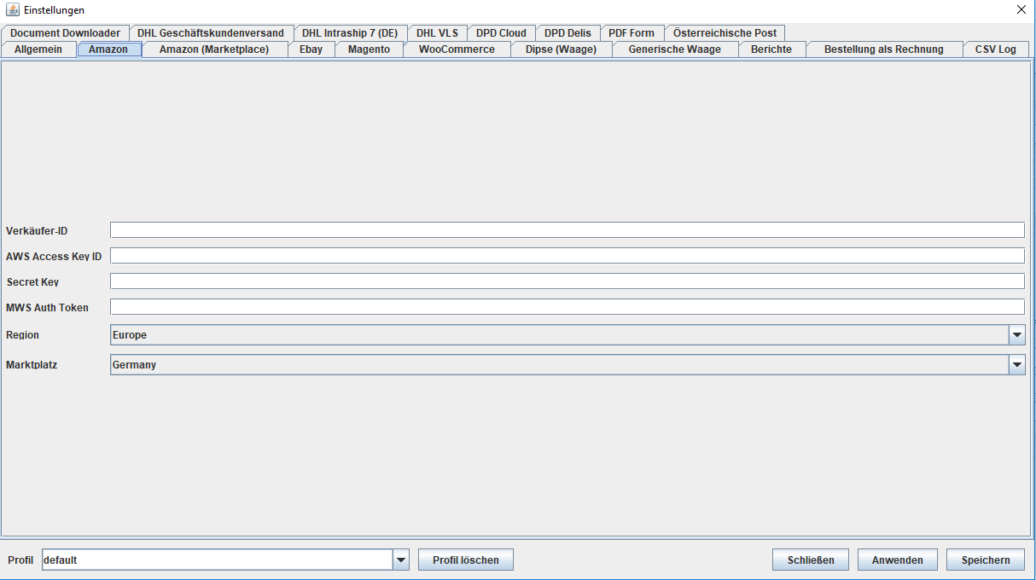Click the Java icon in title bar
Screen dimensions: 1036x580
pos(12,9)
